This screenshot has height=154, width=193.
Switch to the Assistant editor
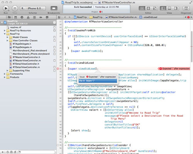[x=148, y=8]
